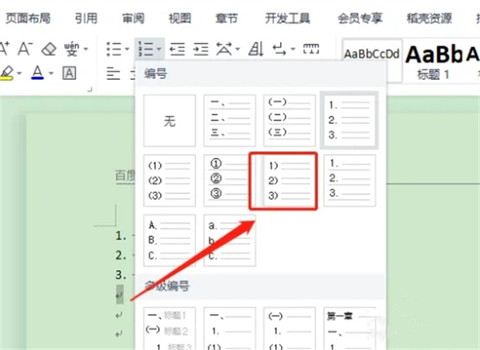The image size is (480, 350).
Task: Click the text highlight color icon
Action: coord(6,73)
